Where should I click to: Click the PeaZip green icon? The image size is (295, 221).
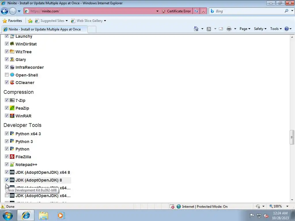tap(12, 108)
